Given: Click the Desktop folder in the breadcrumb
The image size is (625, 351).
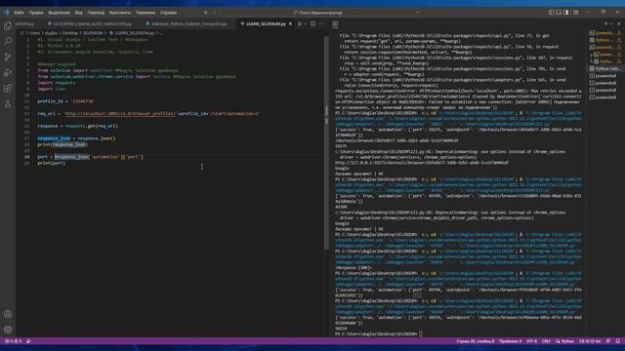Looking at the screenshot, I should click(70, 33).
